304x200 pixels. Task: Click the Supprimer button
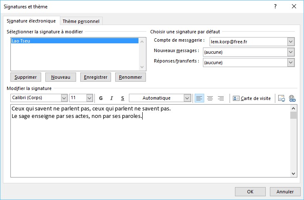coord(26,77)
